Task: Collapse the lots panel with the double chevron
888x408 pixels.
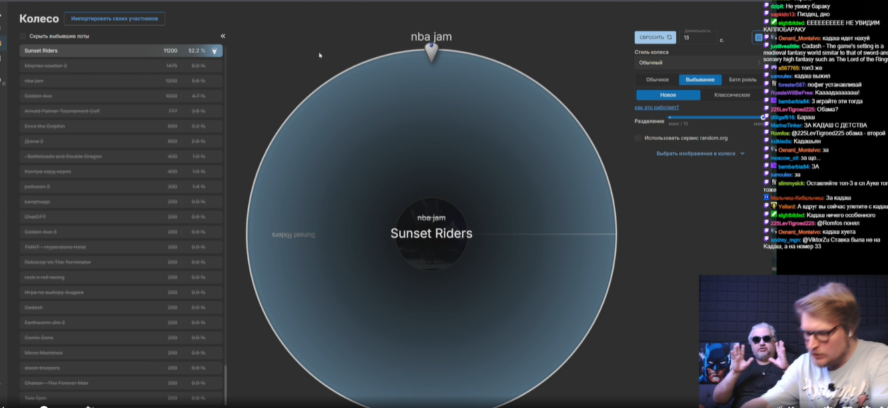Action: click(222, 36)
